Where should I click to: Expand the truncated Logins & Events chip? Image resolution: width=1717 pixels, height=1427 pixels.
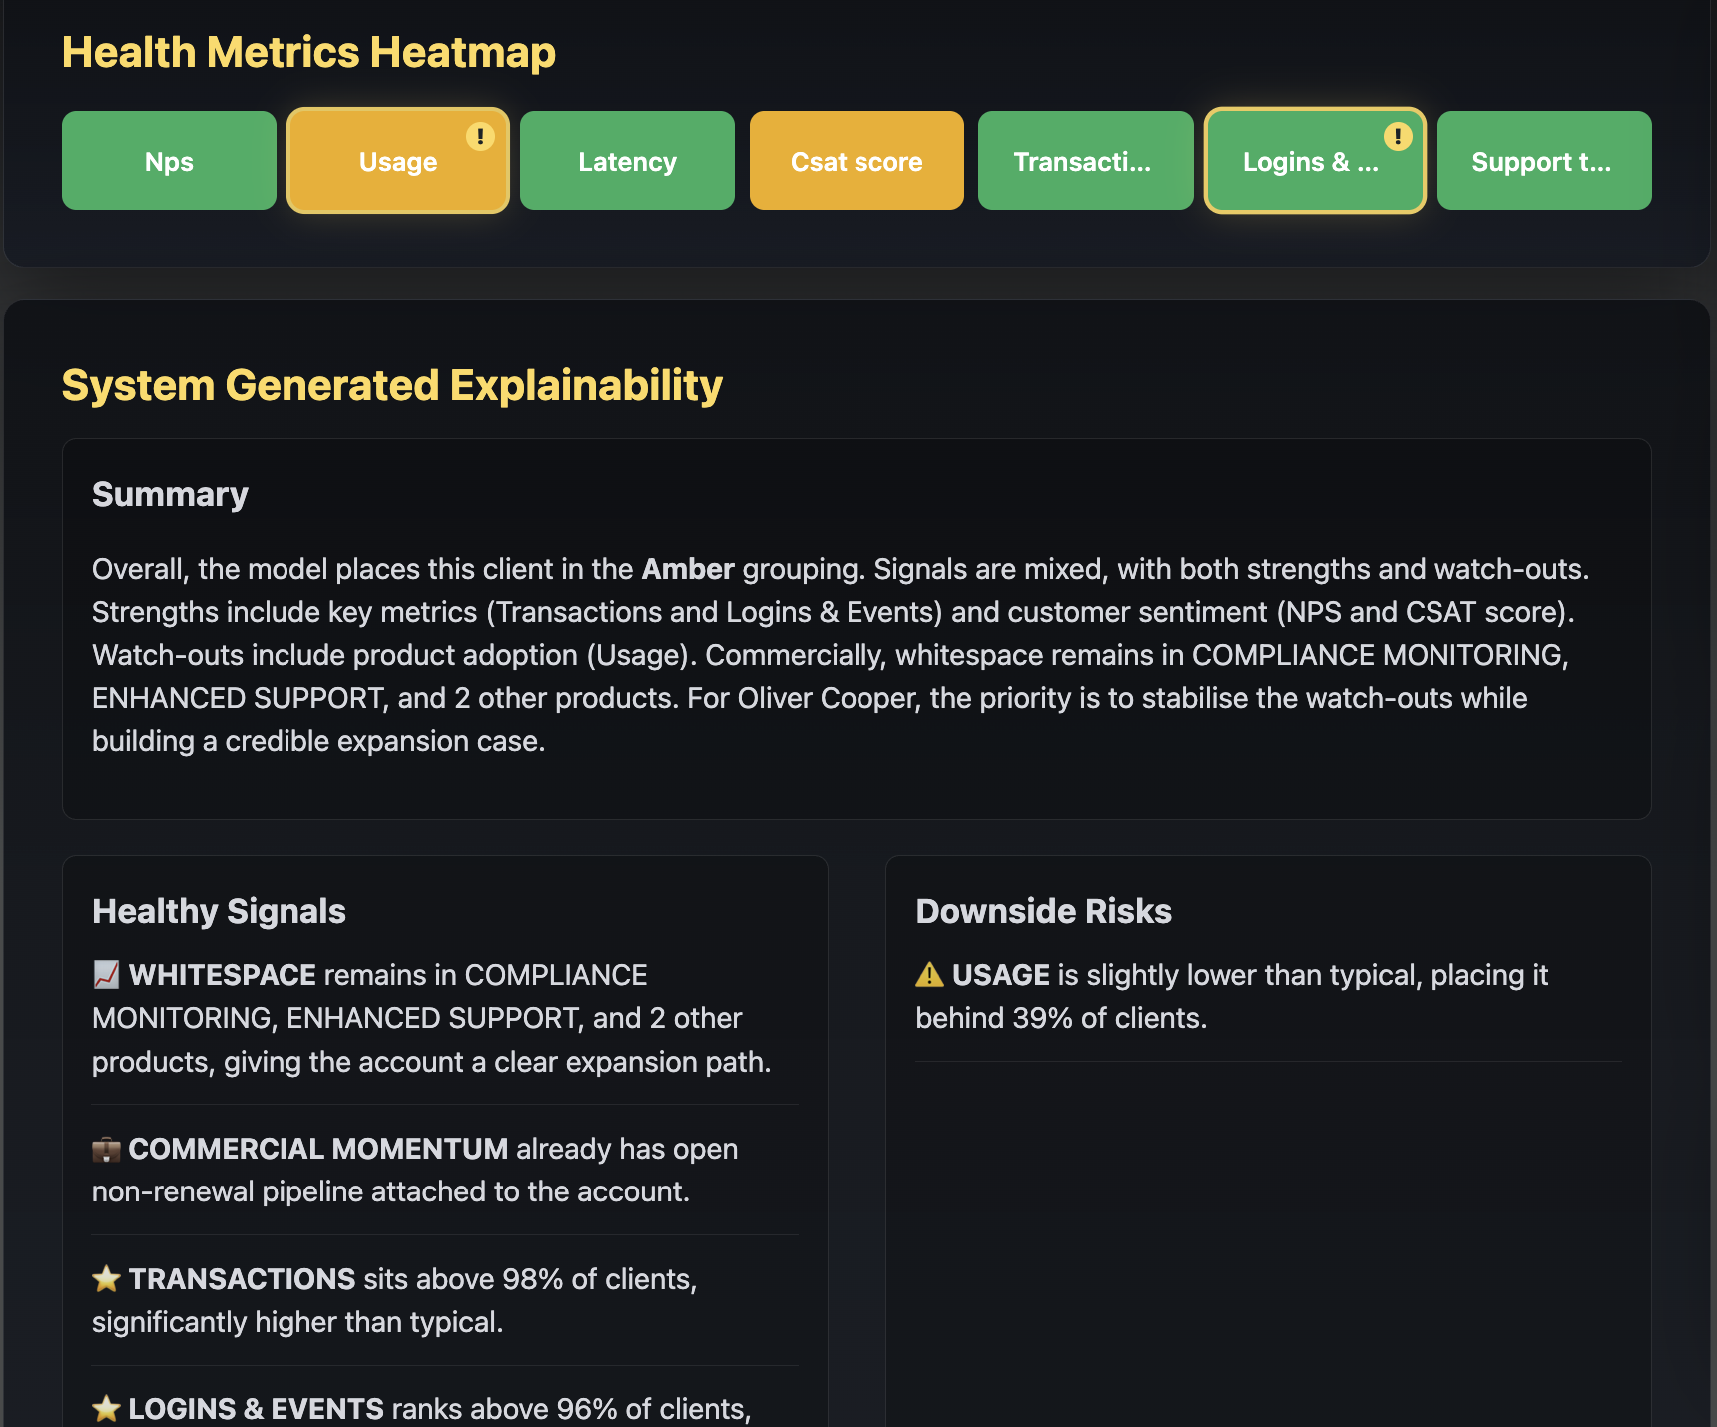[x=1314, y=161]
